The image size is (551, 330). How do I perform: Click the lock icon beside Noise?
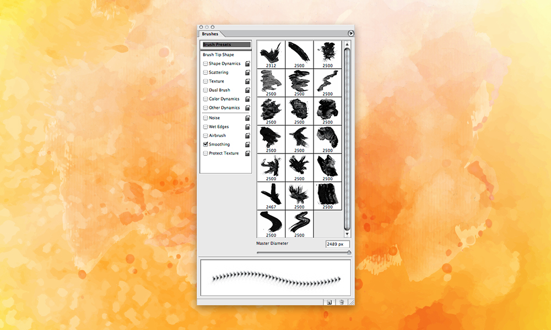(x=247, y=117)
